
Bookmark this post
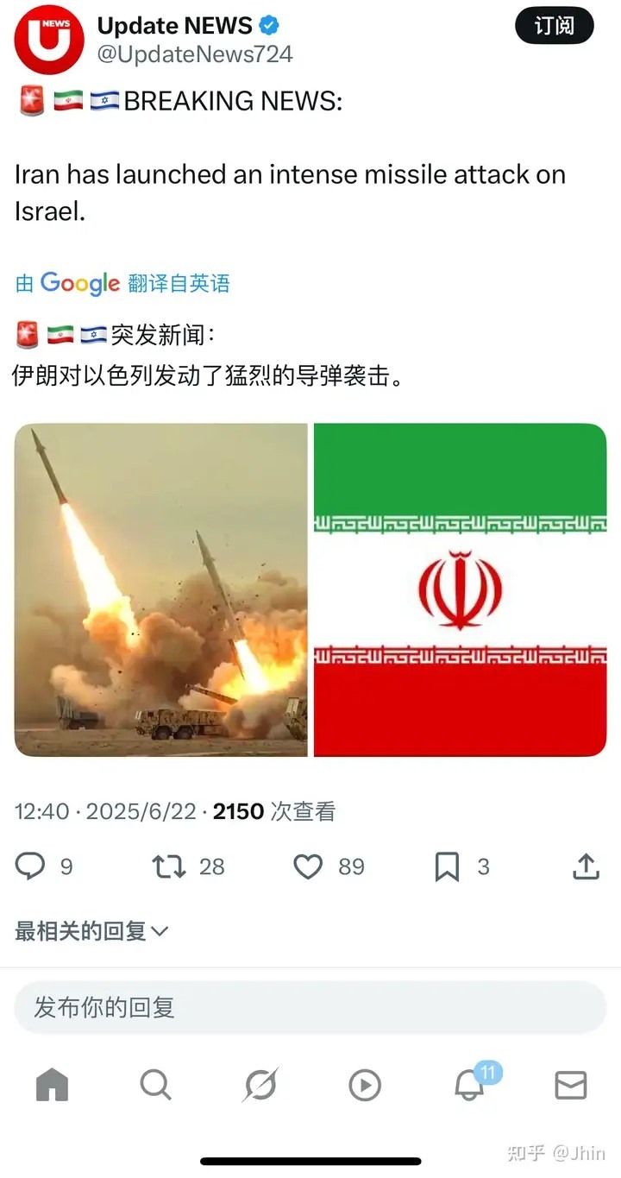pyautogui.click(x=447, y=866)
